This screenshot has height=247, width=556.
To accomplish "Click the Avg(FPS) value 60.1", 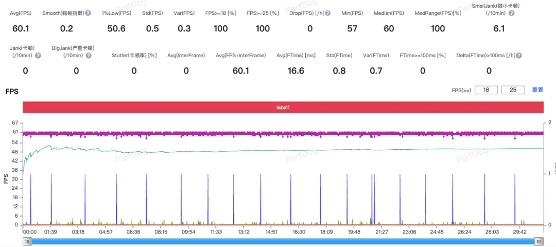I will pyautogui.click(x=21, y=29).
